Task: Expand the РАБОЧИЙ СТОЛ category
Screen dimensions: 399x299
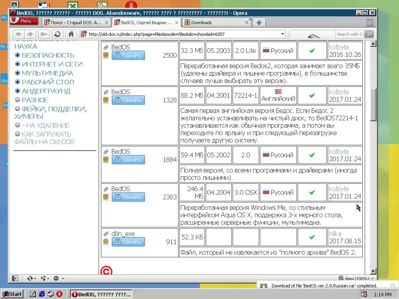Action: [17, 82]
